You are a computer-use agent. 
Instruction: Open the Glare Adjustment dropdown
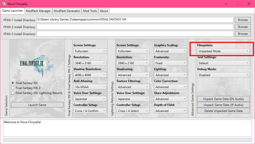(x=170, y=99)
